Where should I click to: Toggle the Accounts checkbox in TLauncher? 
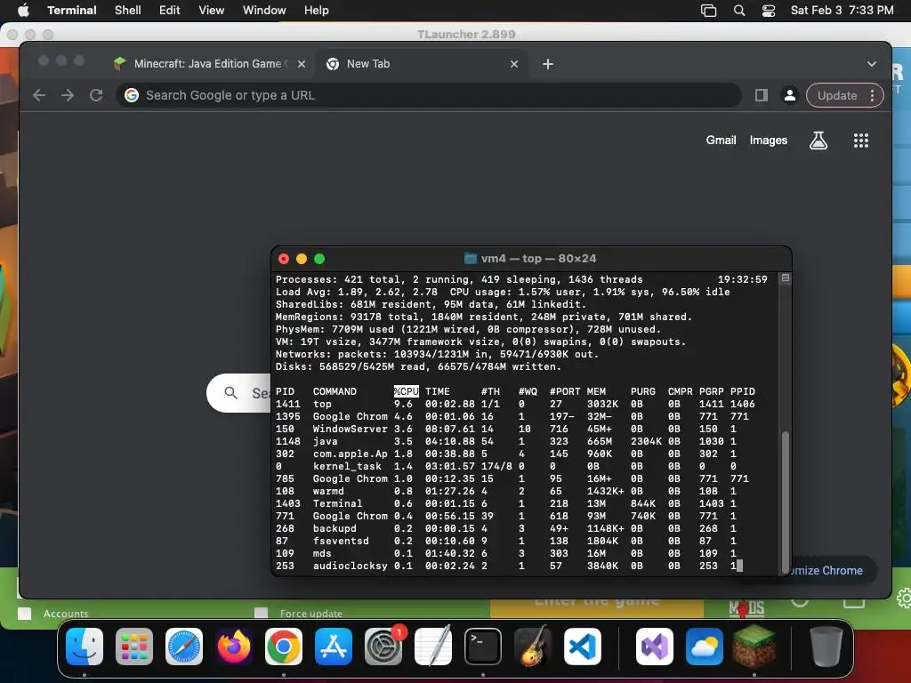coord(24,614)
